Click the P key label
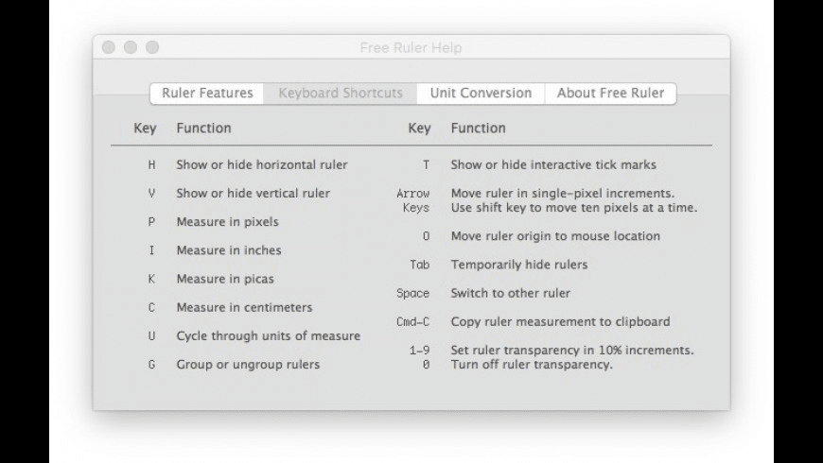Viewport: 823px width, 463px height. click(x=151, y=222)
